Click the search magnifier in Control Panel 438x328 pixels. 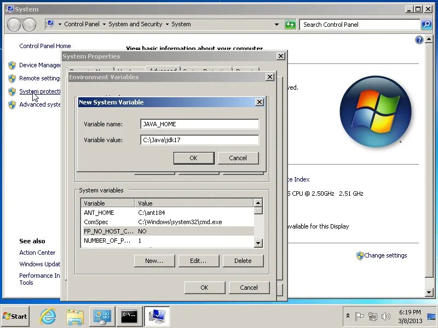[x=427, y=25]
